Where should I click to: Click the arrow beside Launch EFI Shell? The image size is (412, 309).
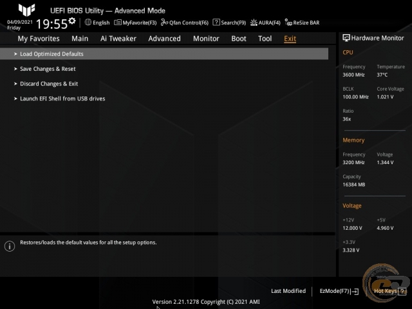click(15, 98)
